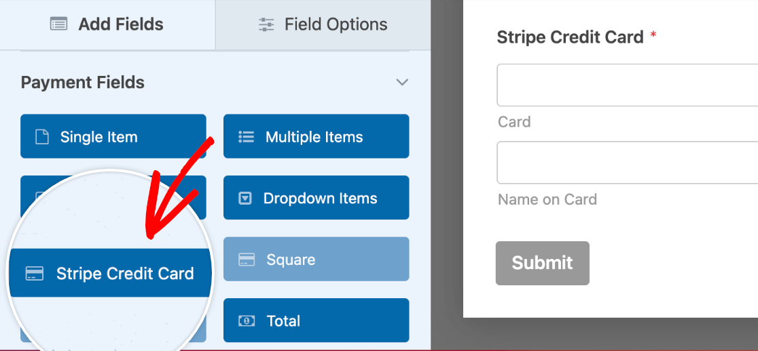Click the list icon beside Add Fields

click(x=58, y=24)
